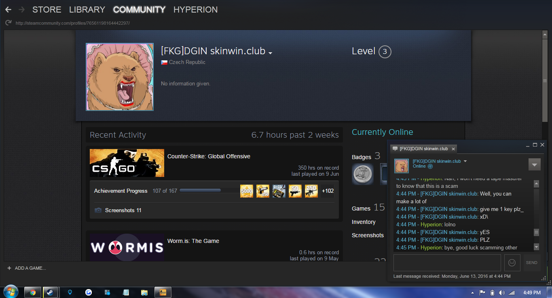Screen dimensions: 552x298
Task: Expand the chat options arrow button
Action: pyautogui.click(x=534, y=164)
